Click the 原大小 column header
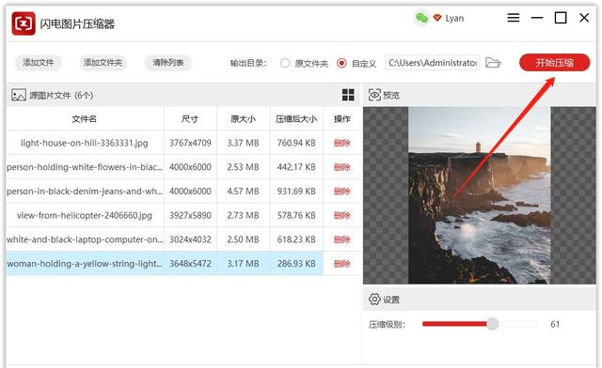This screenshot has height=368, width=602. pos(243,119)
